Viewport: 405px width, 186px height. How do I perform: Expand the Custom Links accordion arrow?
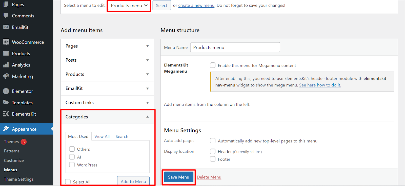[147, 103]
